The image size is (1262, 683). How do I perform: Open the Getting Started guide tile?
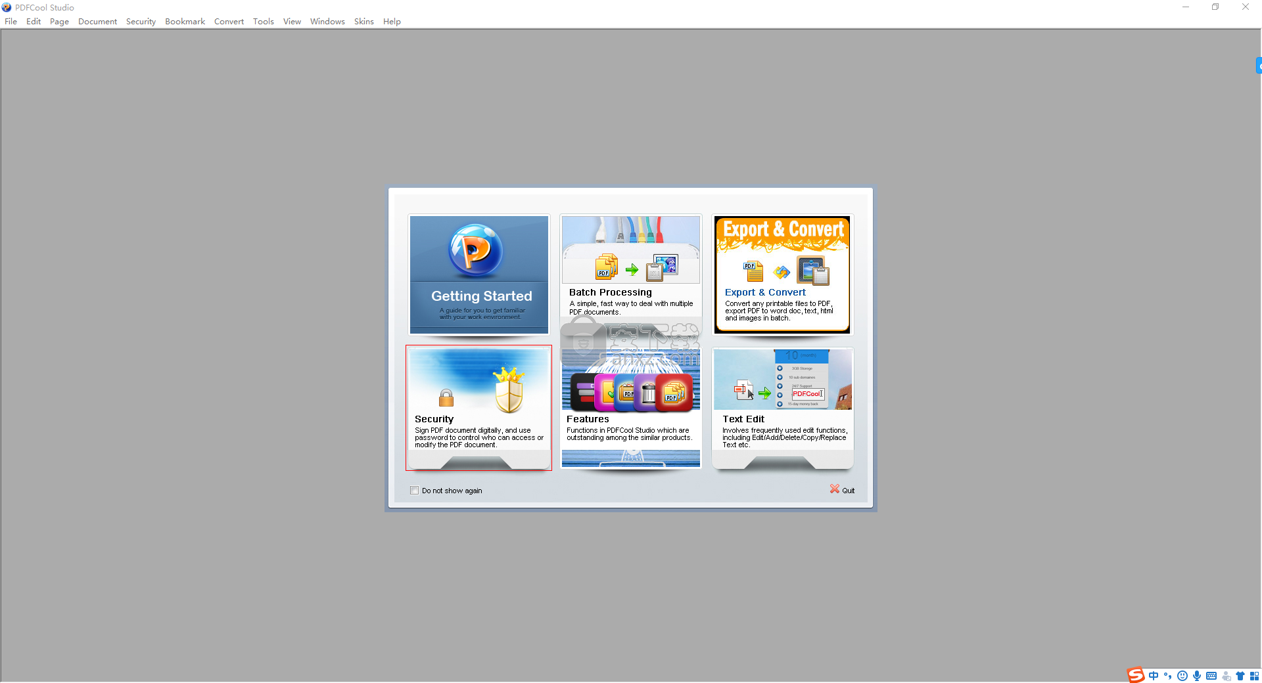479,275
